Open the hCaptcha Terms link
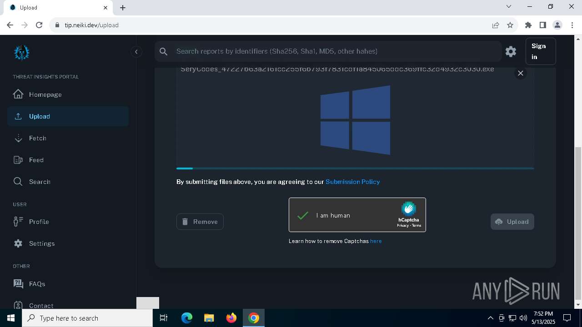The image size is (582, 327). click(x=416, y=225)
